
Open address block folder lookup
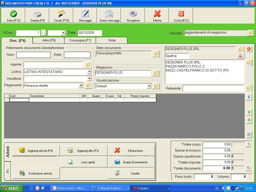point(249,62)
